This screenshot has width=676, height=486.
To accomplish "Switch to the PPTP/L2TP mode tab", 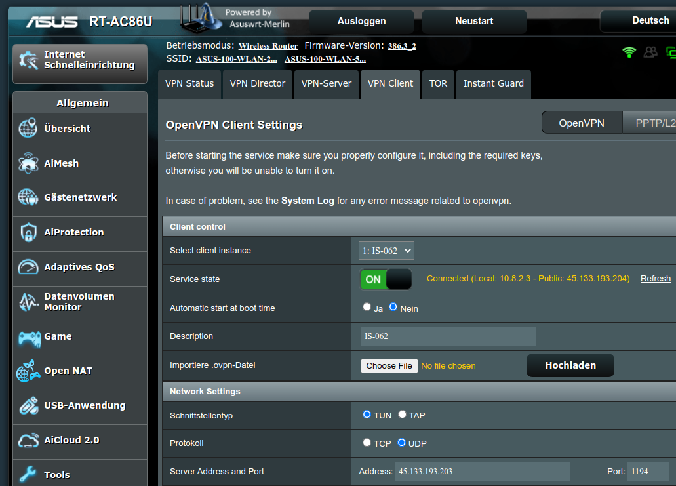I will pos(649,123).
